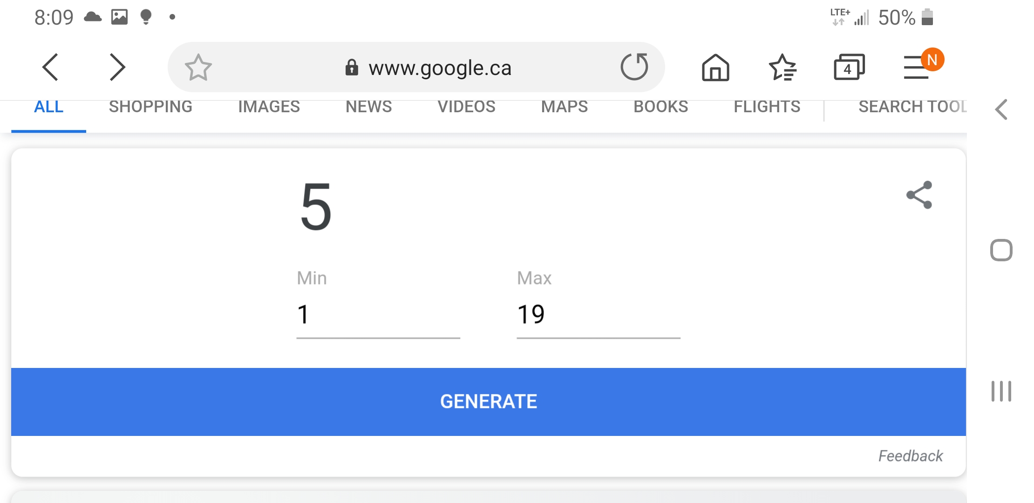Select the Maps search tab

coord(564,107)
